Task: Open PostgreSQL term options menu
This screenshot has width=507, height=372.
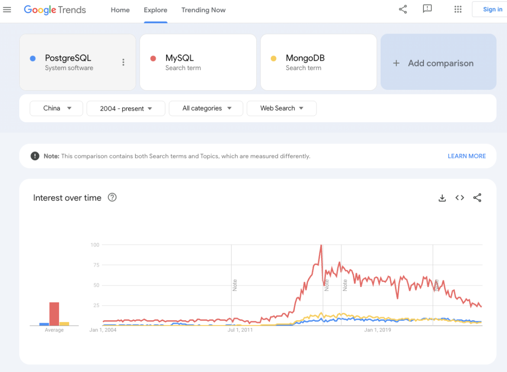Action: pos(123,62)
